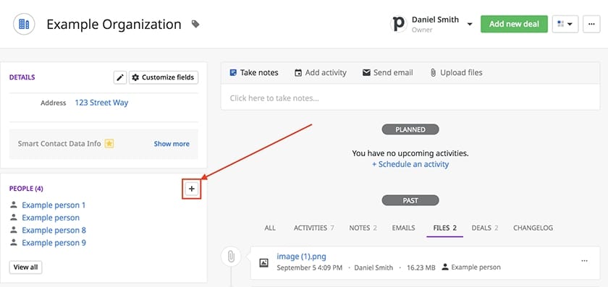Screen dimensions: 608x287
Task: Select the Send email tab
Action: pyautogui.click(x=388, y=72)
